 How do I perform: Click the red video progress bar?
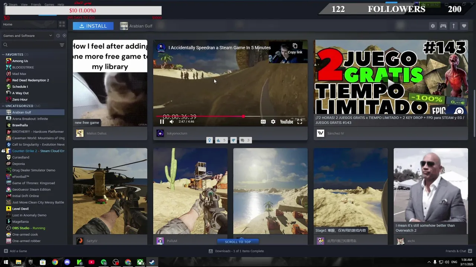tap(231, 116)
